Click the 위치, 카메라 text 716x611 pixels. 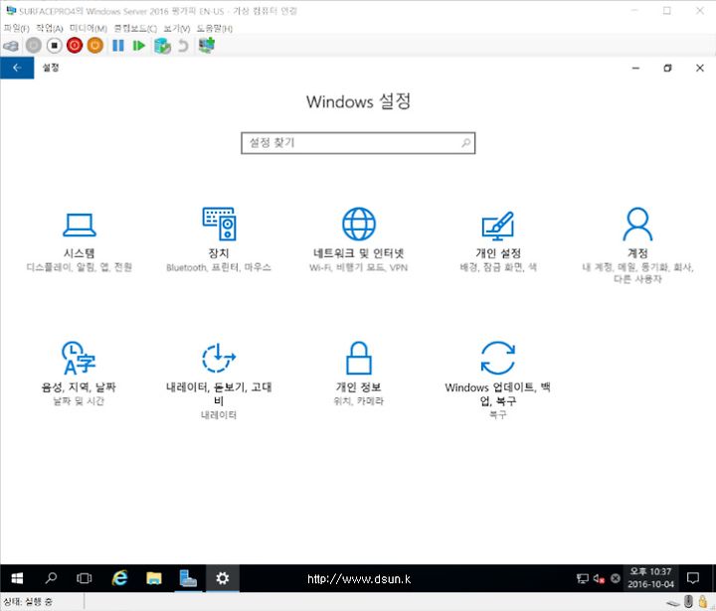point(358,401)
